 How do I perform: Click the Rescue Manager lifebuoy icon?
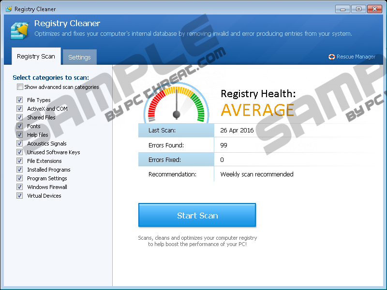point(331,57)
